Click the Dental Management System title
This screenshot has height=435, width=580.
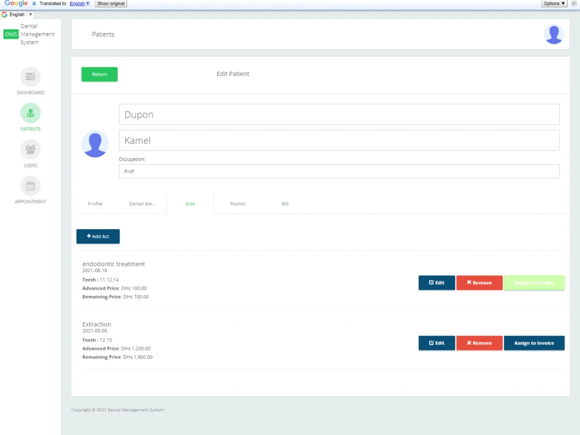coord(37,34)
